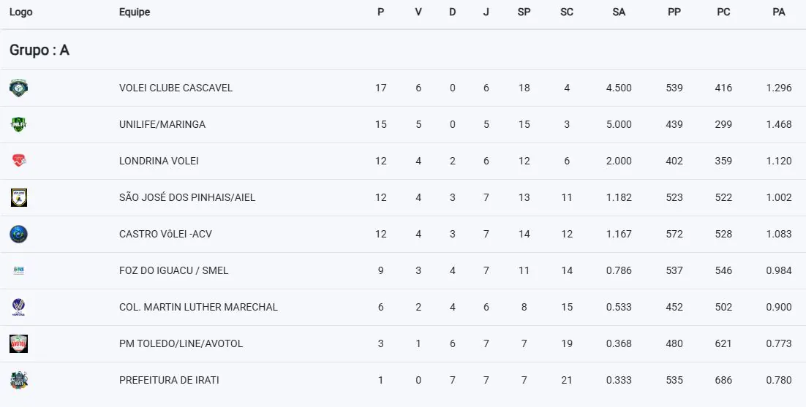Click the Londrina Volei team logo
Screen dimensions: 806x407
[x=18, y=161]
